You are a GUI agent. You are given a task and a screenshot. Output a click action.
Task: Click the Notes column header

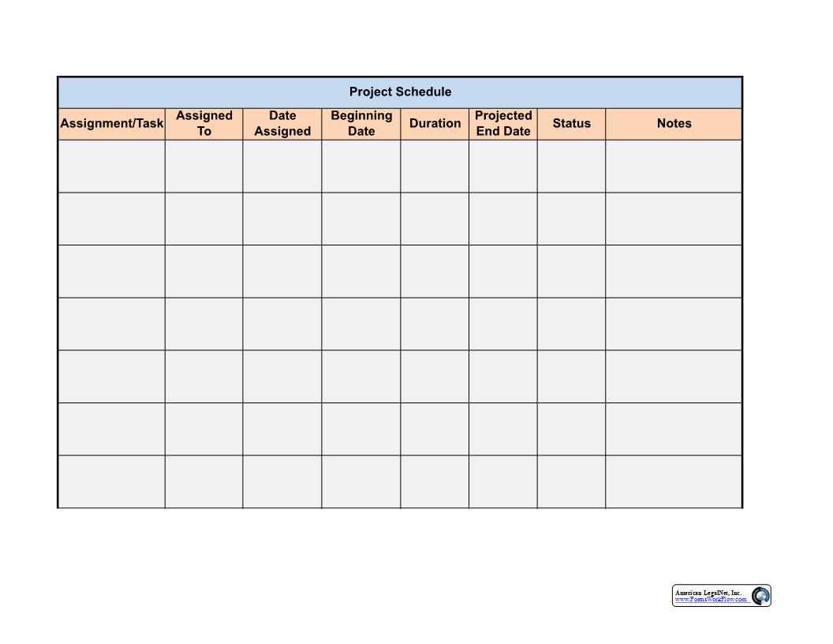point(675,123)
